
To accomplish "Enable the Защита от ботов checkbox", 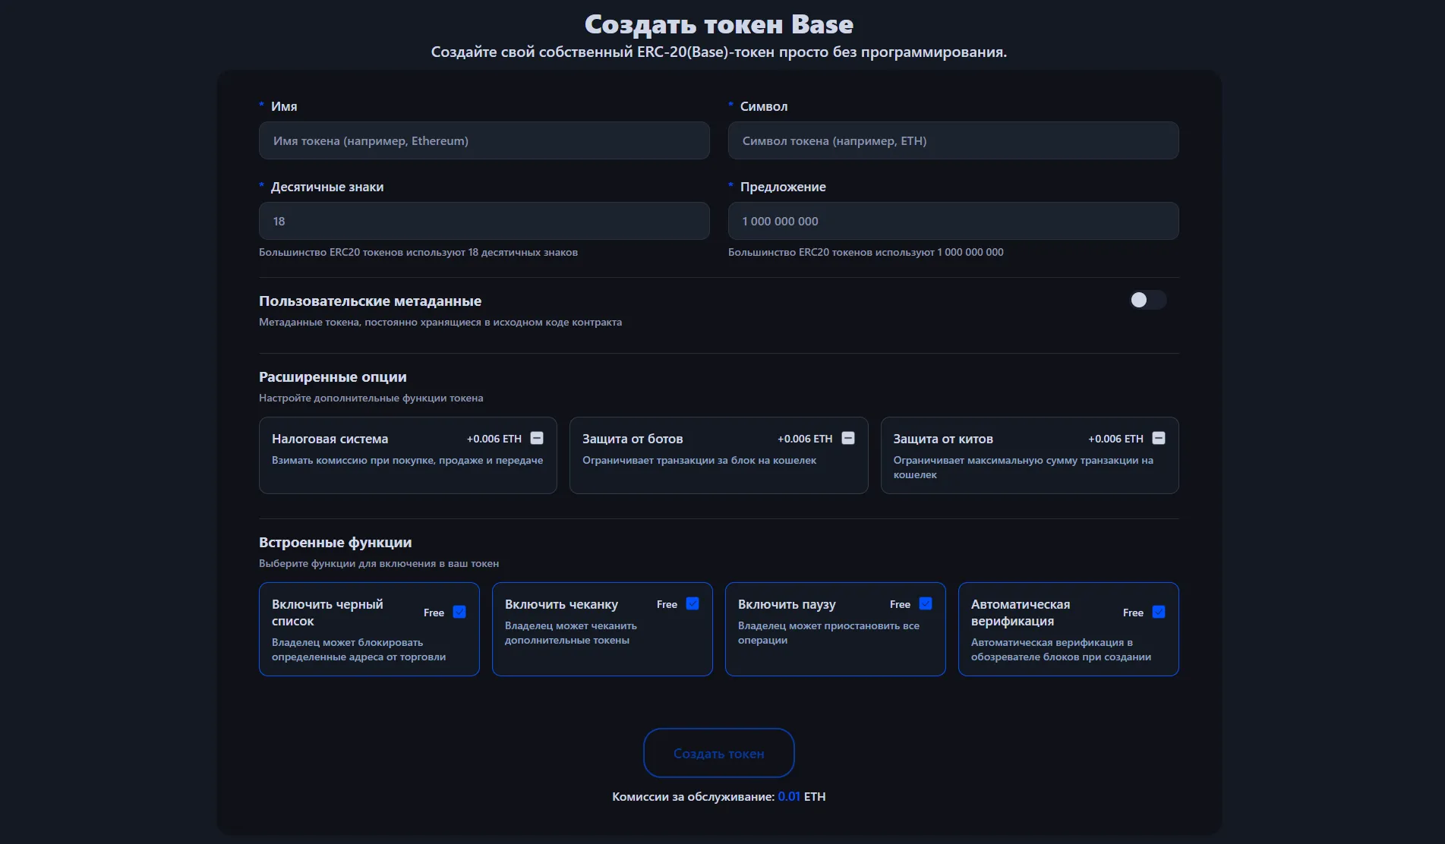I will point(848,438).
